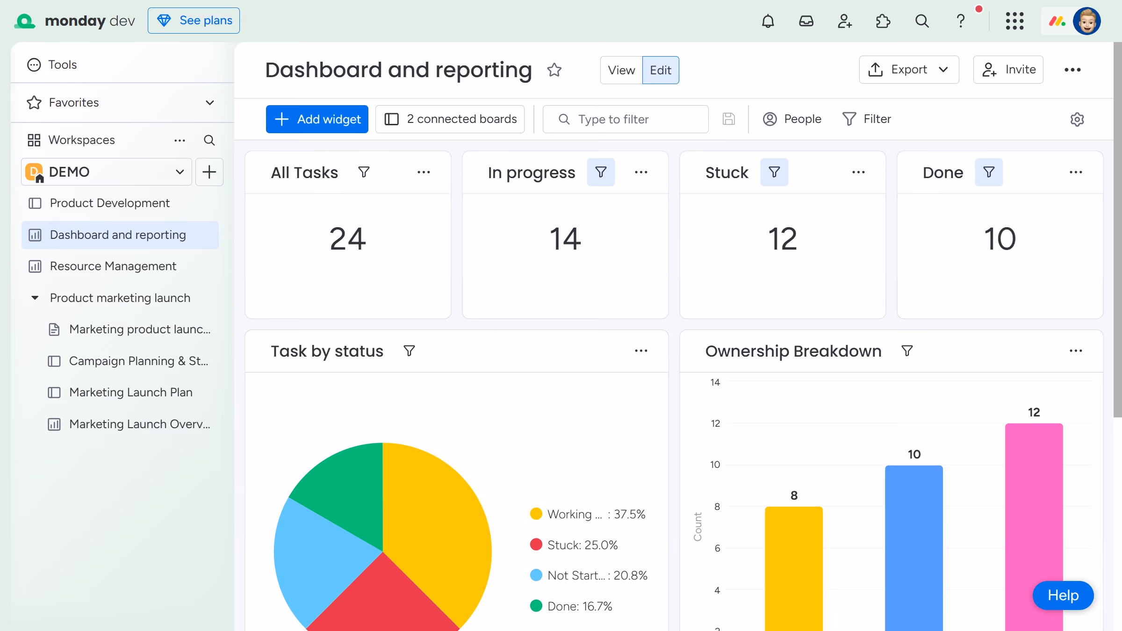The image size is (1122, 631).
Task: Open Workspaces more options dots
Action: click(x=180, y=140)
